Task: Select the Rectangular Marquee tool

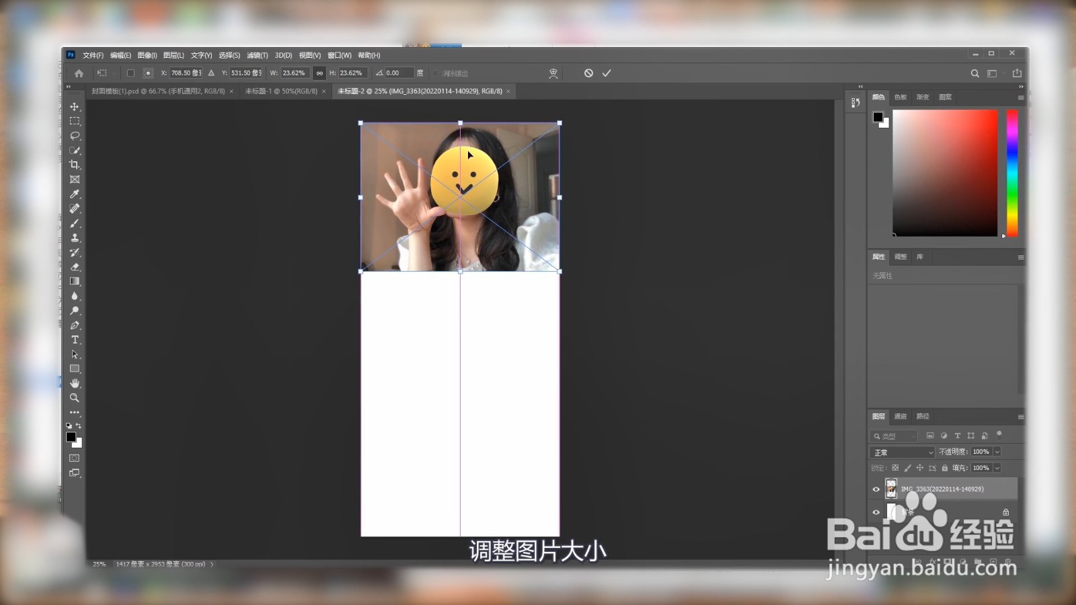Action: coord(75,121)
